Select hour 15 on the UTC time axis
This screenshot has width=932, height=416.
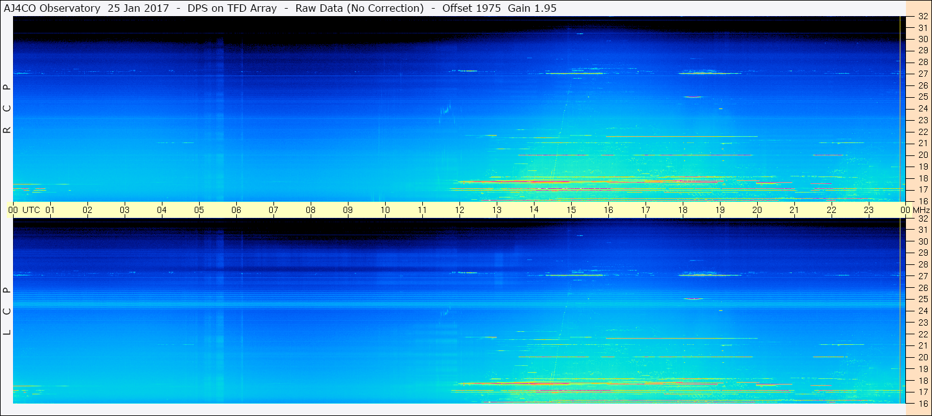pyautogui.click(x=571, y=210)
